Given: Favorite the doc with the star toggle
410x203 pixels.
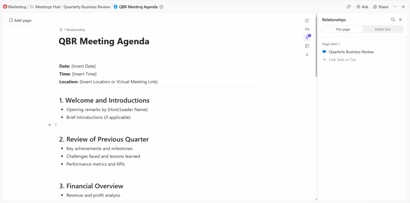Looking at the screenshot, I should point(161,6).
